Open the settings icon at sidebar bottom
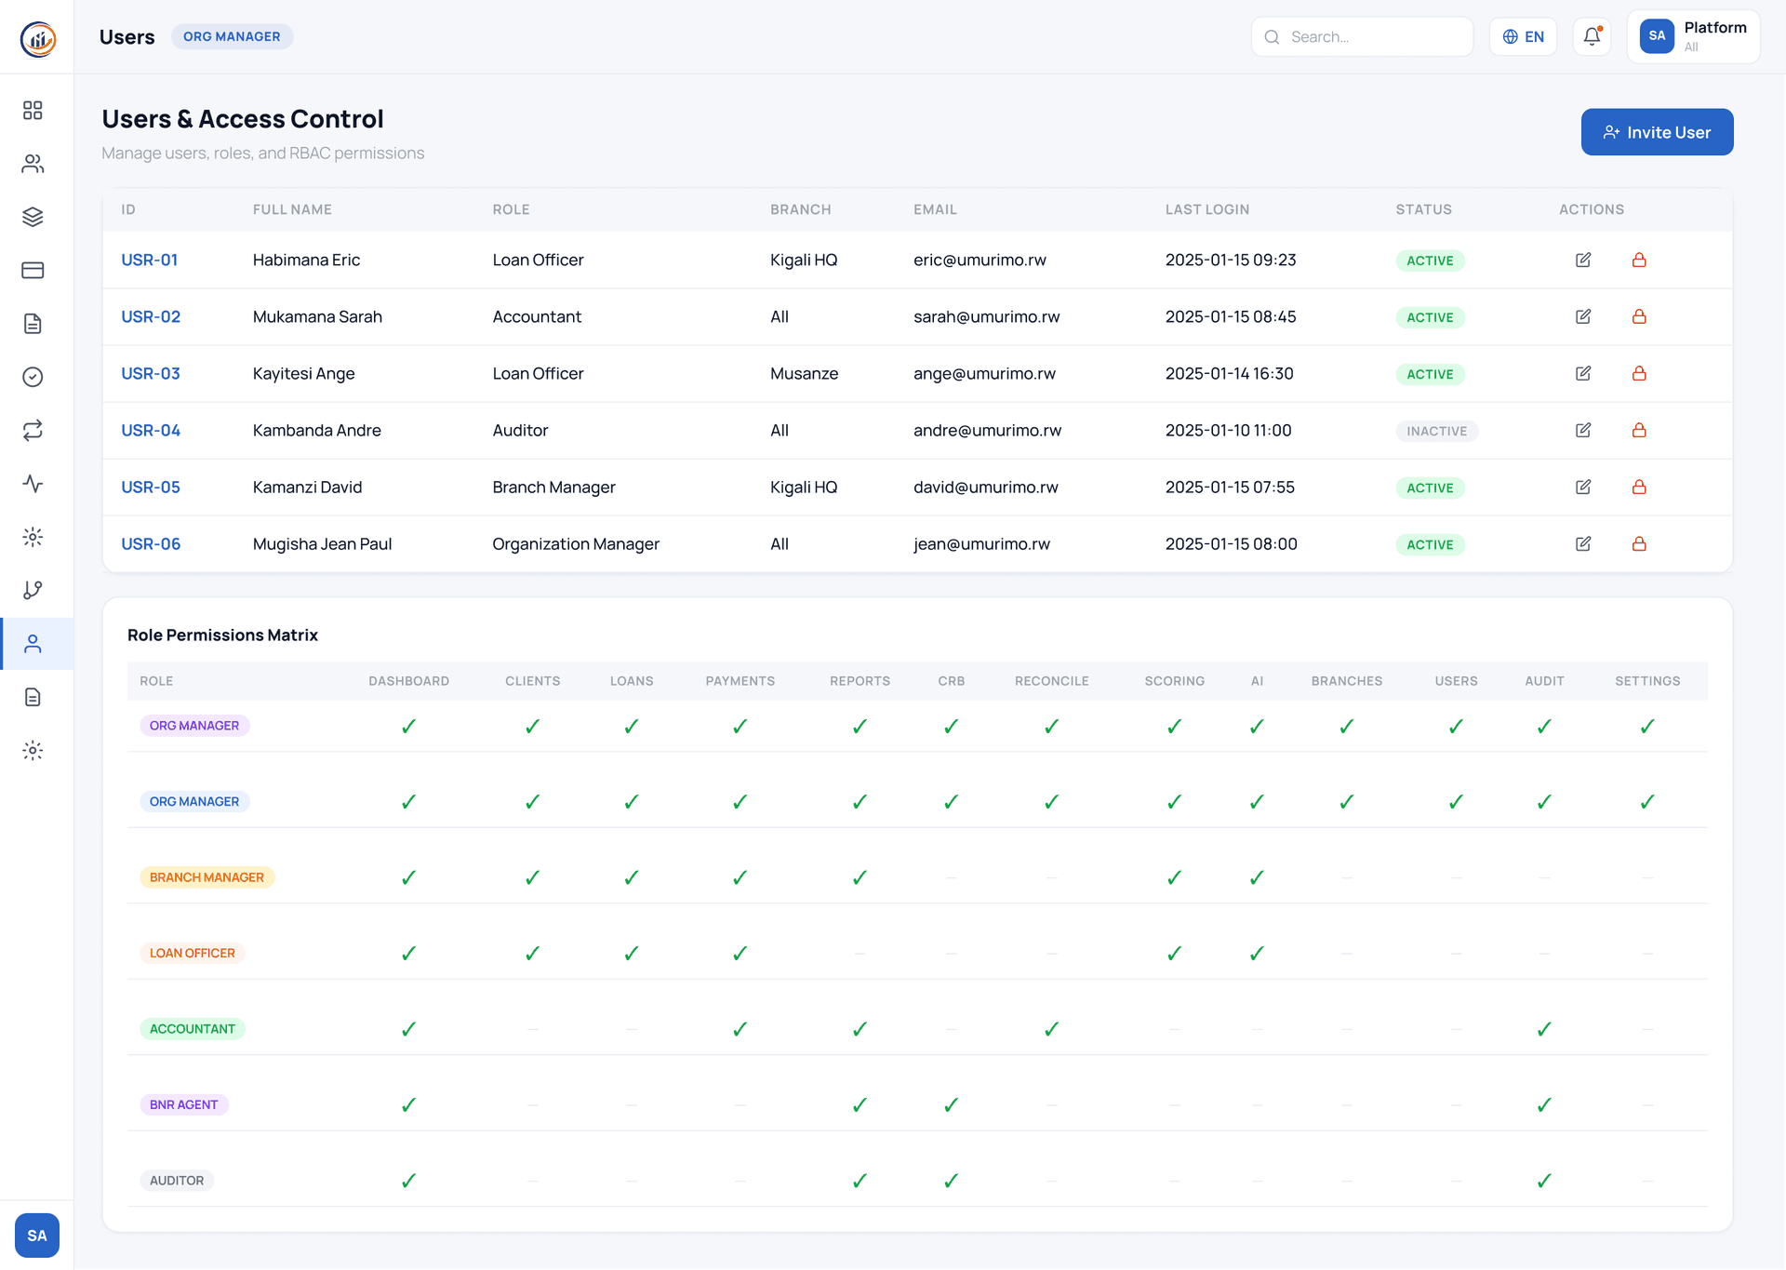Viewport: 1786px width, 1270px height. click(x=33, y=751)
